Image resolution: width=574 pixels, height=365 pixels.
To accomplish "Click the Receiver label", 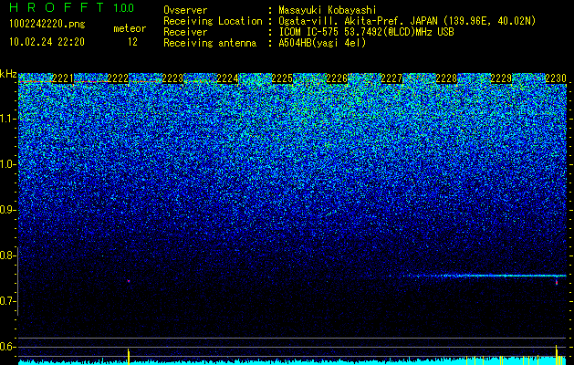I will point(185,32).
